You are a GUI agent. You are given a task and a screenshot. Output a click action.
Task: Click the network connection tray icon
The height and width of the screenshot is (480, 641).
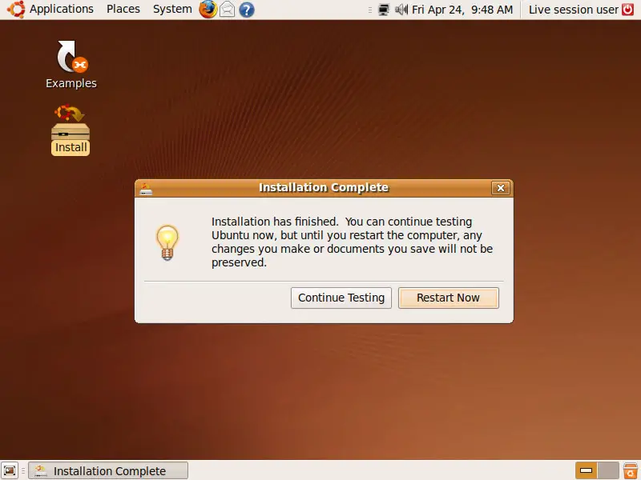(x=384, y=10)
